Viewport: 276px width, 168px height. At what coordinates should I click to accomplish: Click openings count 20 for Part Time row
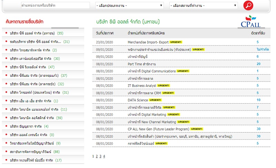(x=258, y=64)
